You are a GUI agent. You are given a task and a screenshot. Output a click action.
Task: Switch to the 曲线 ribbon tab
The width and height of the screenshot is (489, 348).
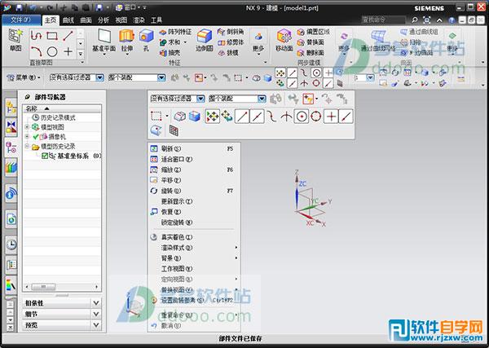(68, 20)
